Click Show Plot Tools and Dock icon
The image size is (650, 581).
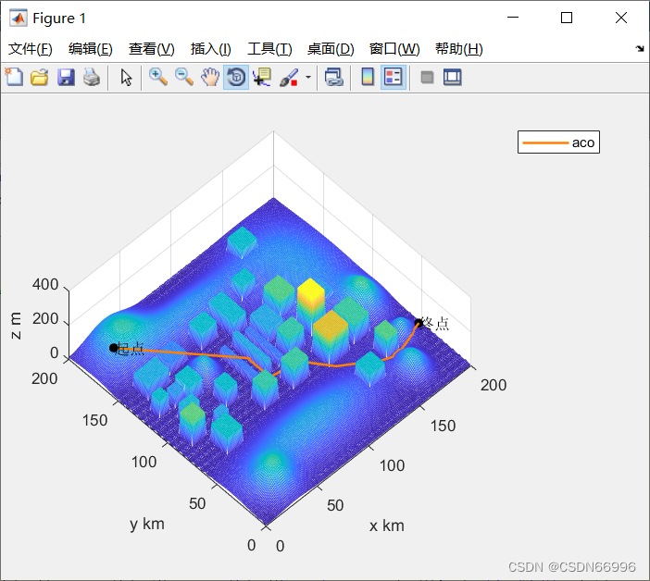pos(452,77)
